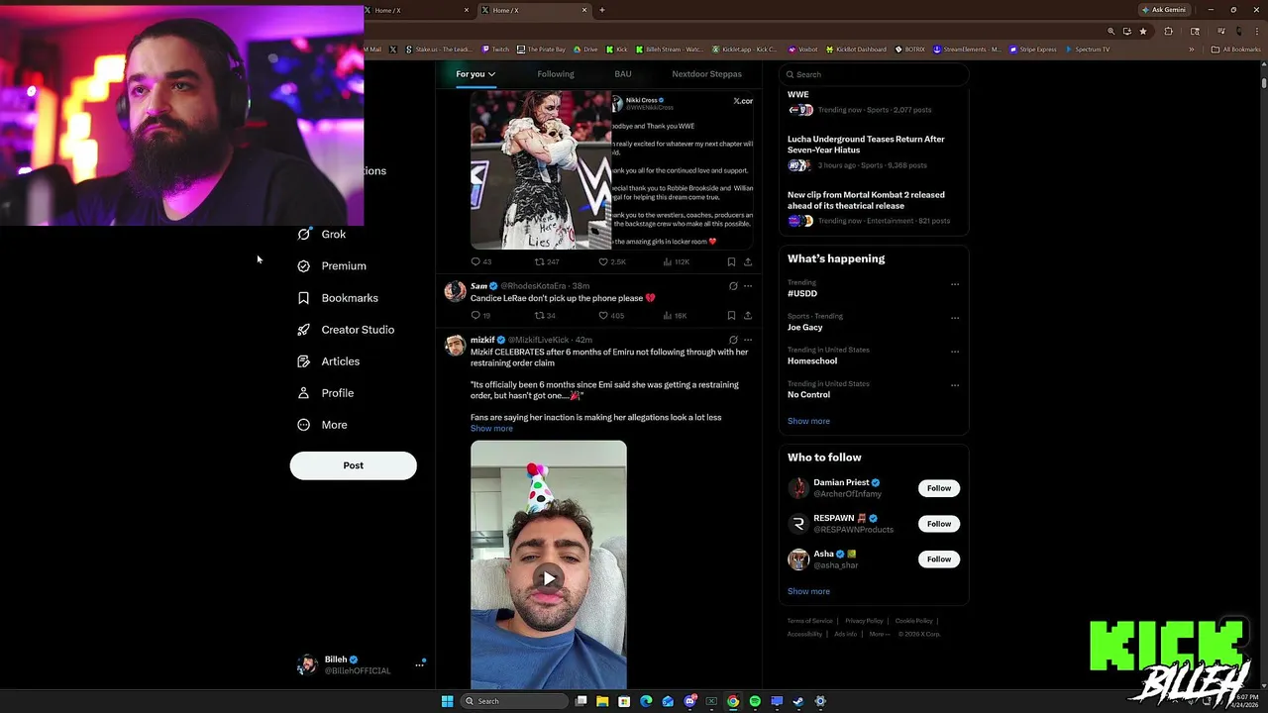The image size is (1268, 713).
Task: Open Creator Studio
Action: 347,330
